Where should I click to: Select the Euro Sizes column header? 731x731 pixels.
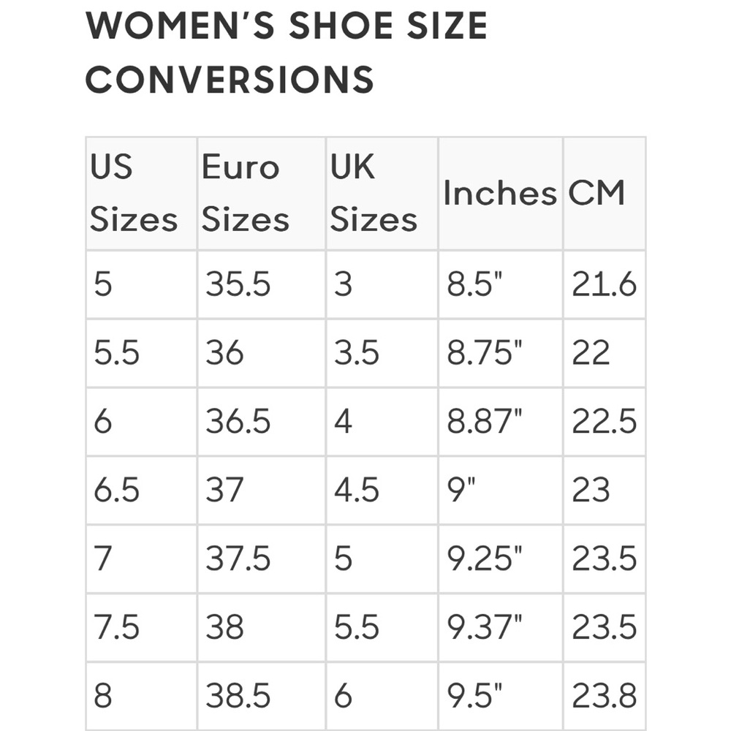[x=262, y=193]
